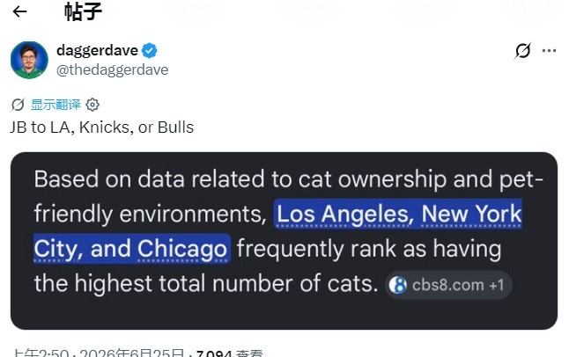The height and width of the screenshot is (357, 569).
Task: Open the cbs8.com +1 source chip
Action: (x=448, y=285)
